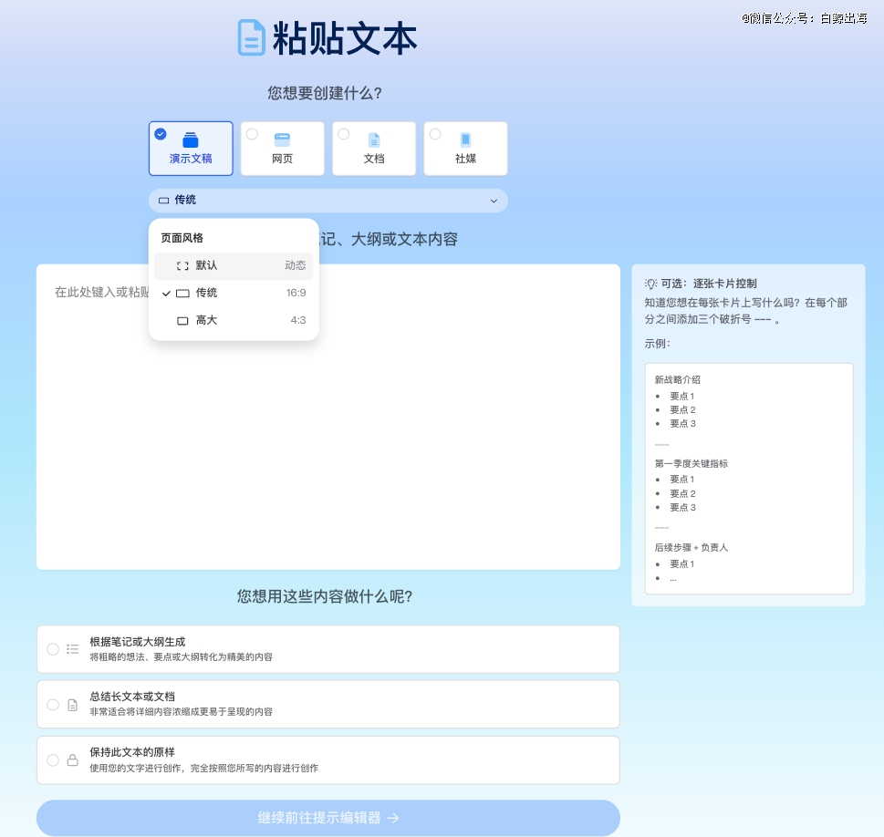Click the lightbulb icon beside 可选

point(651,284)
